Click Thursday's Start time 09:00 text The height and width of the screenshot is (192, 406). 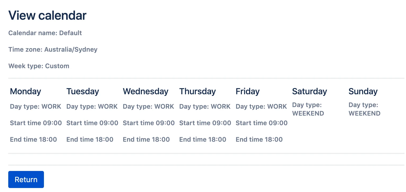click(205, 123)
